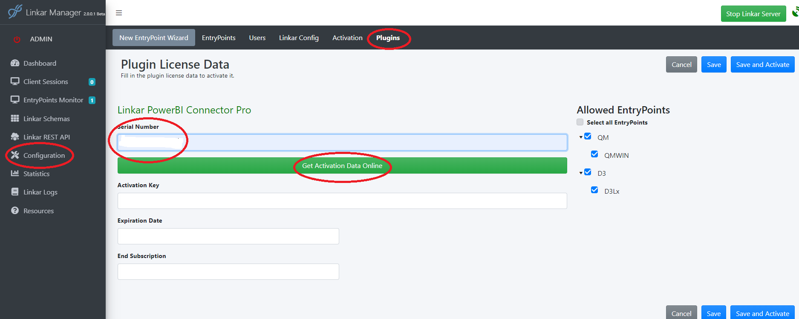Focus the Activation Key input field

coord(342,201)
